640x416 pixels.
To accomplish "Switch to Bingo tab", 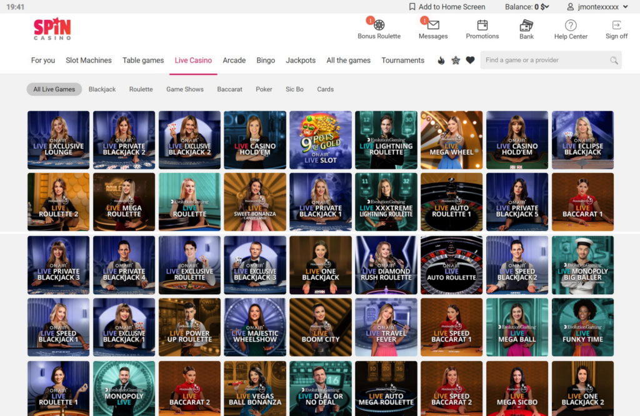I will [265, 61].
